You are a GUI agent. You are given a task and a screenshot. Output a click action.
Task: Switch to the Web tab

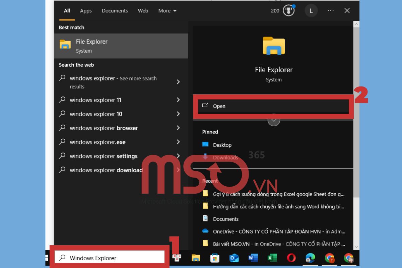(x=143, y=11)
